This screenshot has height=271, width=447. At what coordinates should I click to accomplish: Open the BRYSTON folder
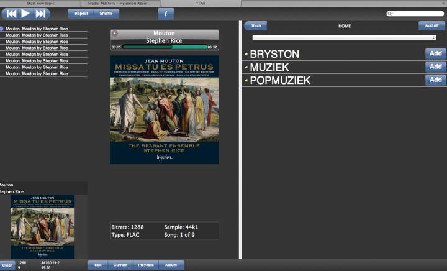pos(274,54)
